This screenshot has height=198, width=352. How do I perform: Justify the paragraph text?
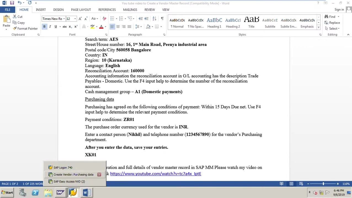point(129,27)
